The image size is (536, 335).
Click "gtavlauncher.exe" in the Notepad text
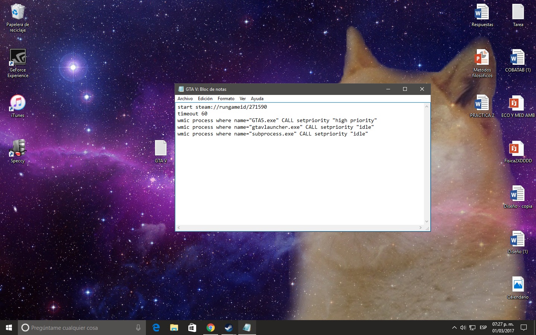tap(276, 127)
